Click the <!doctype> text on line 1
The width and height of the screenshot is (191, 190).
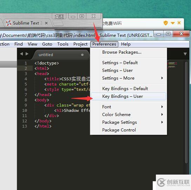(47, 63)
